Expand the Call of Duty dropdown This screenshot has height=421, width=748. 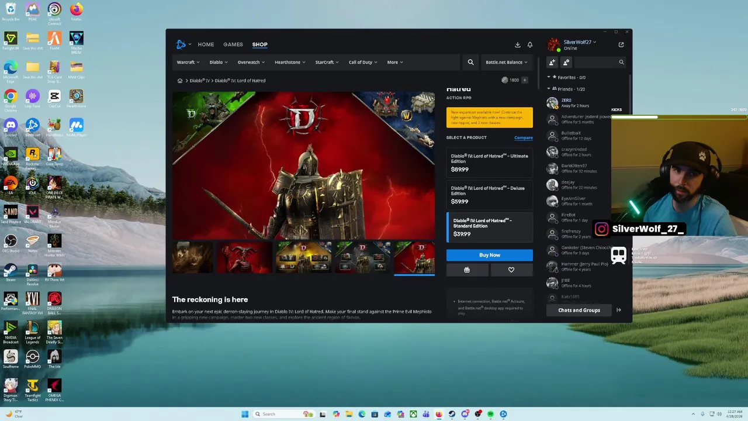pyautogui.click(x=363, y=62)
